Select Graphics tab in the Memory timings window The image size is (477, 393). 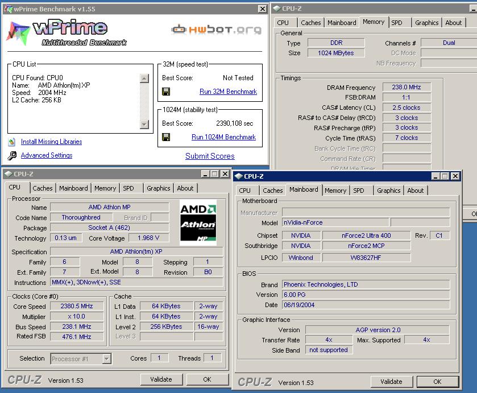pos(426,23)
